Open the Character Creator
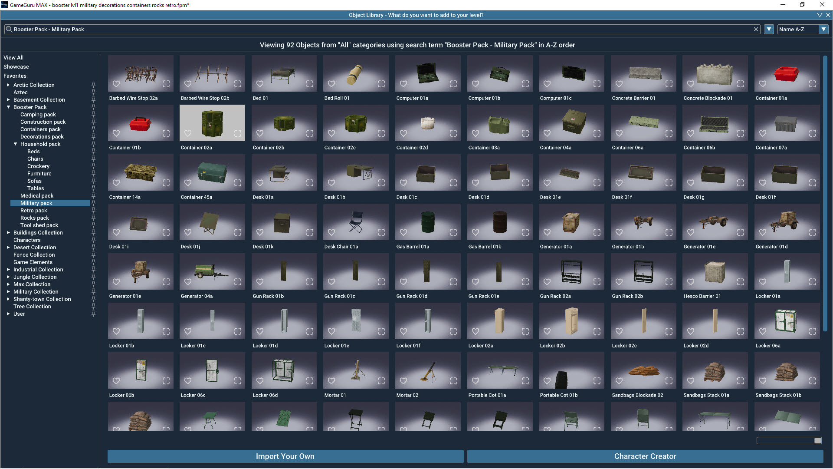The width and height of the screenshot is (833, 469). tap(645, 456)
